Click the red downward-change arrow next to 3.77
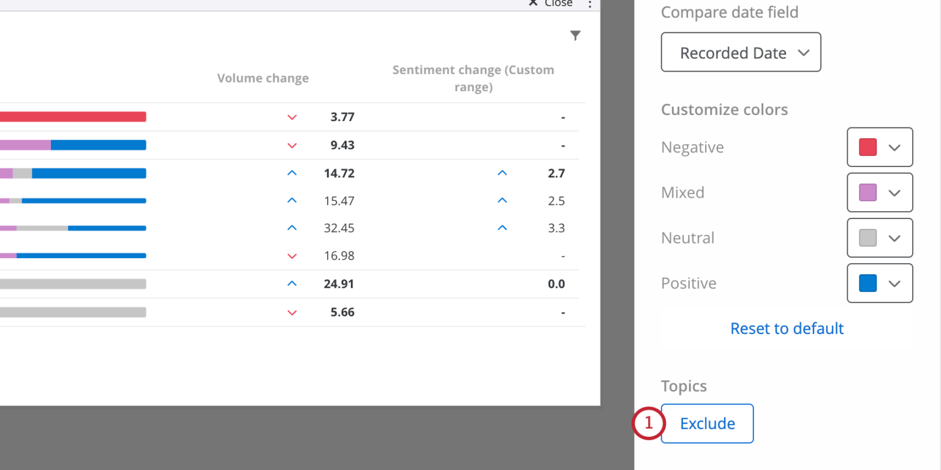 292,117
